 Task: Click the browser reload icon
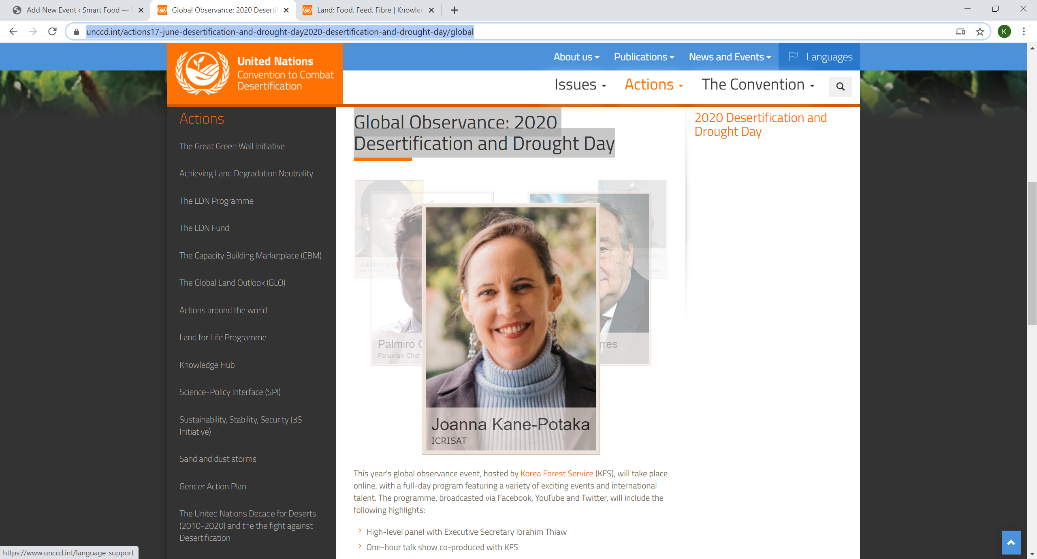(52, 32)
